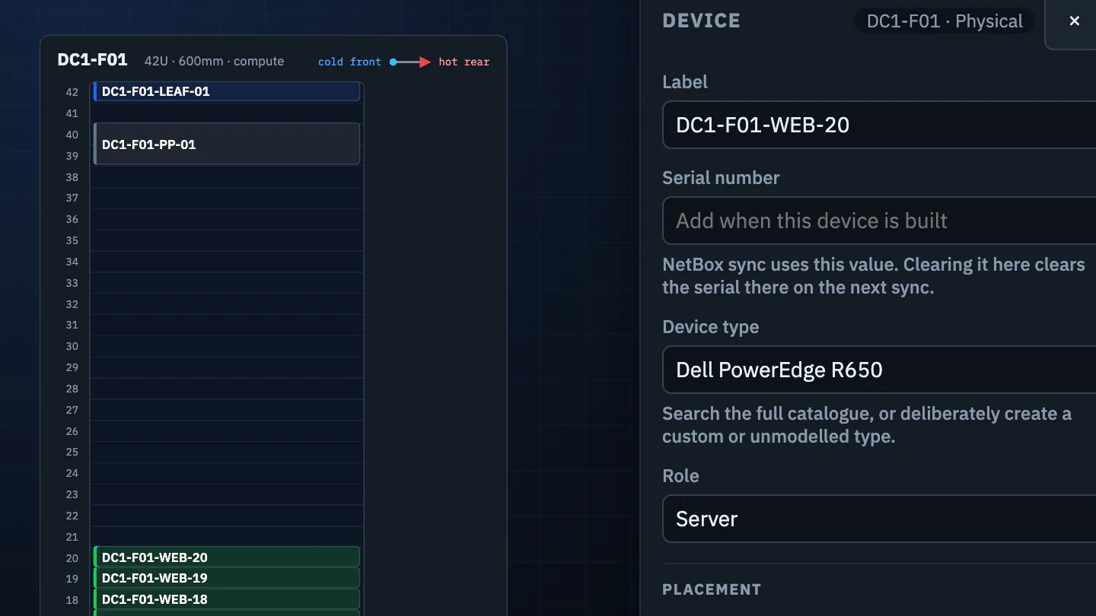1096x616 pixels.
Task: Select the DC1-F01-PP-01 patch panel in the rack
Action: [x=227, y=144]
